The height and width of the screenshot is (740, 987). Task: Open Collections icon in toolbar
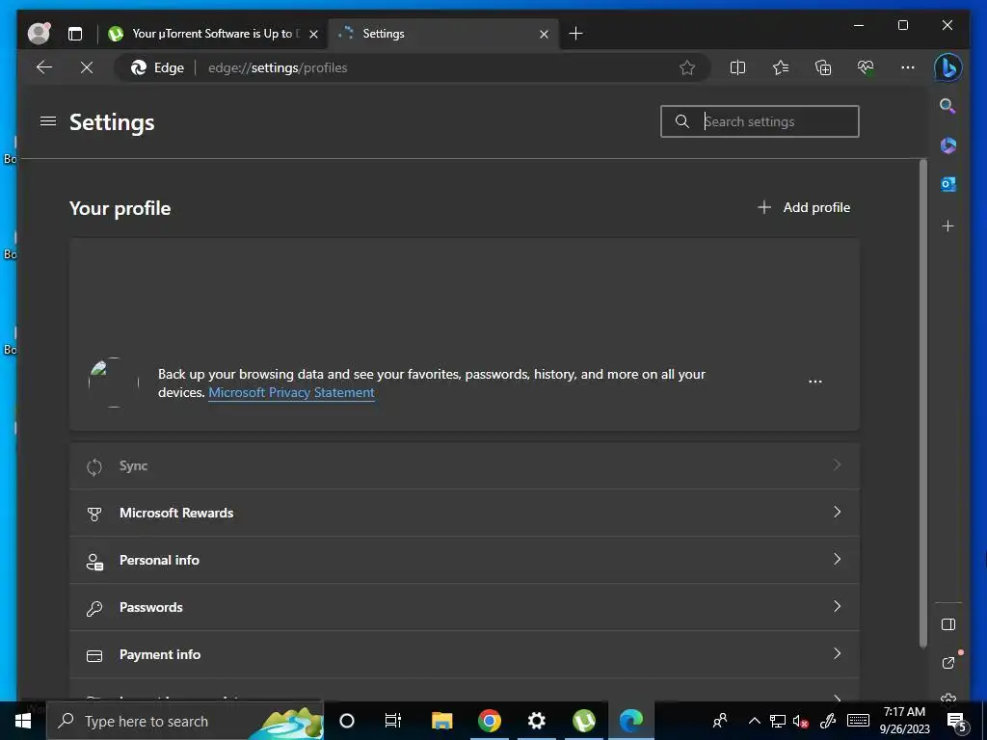(x=823, y=67)
